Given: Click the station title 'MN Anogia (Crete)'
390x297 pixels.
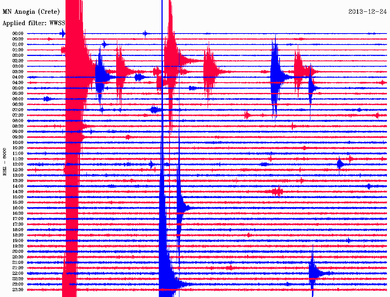Looking at the screenshot, I should click(x=31, y=12).
